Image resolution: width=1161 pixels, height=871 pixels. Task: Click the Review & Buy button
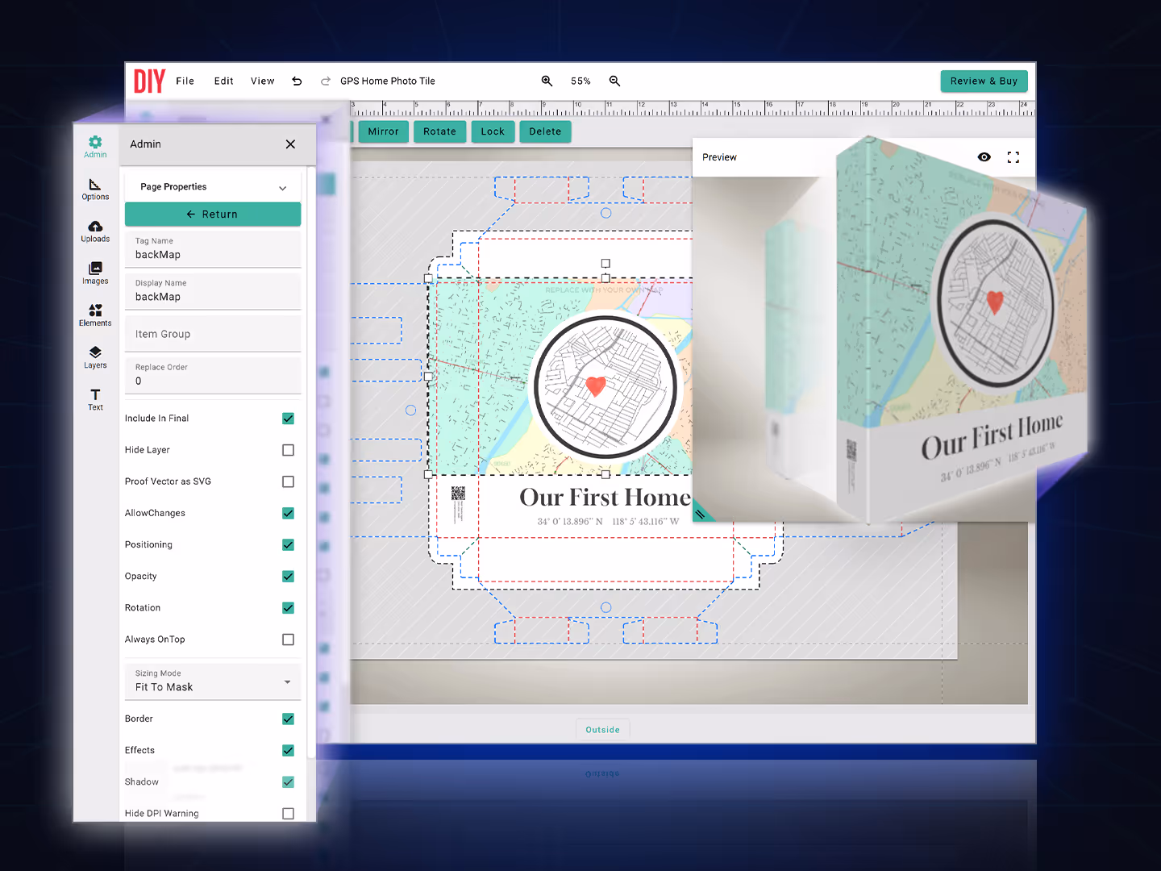point(984,81)
